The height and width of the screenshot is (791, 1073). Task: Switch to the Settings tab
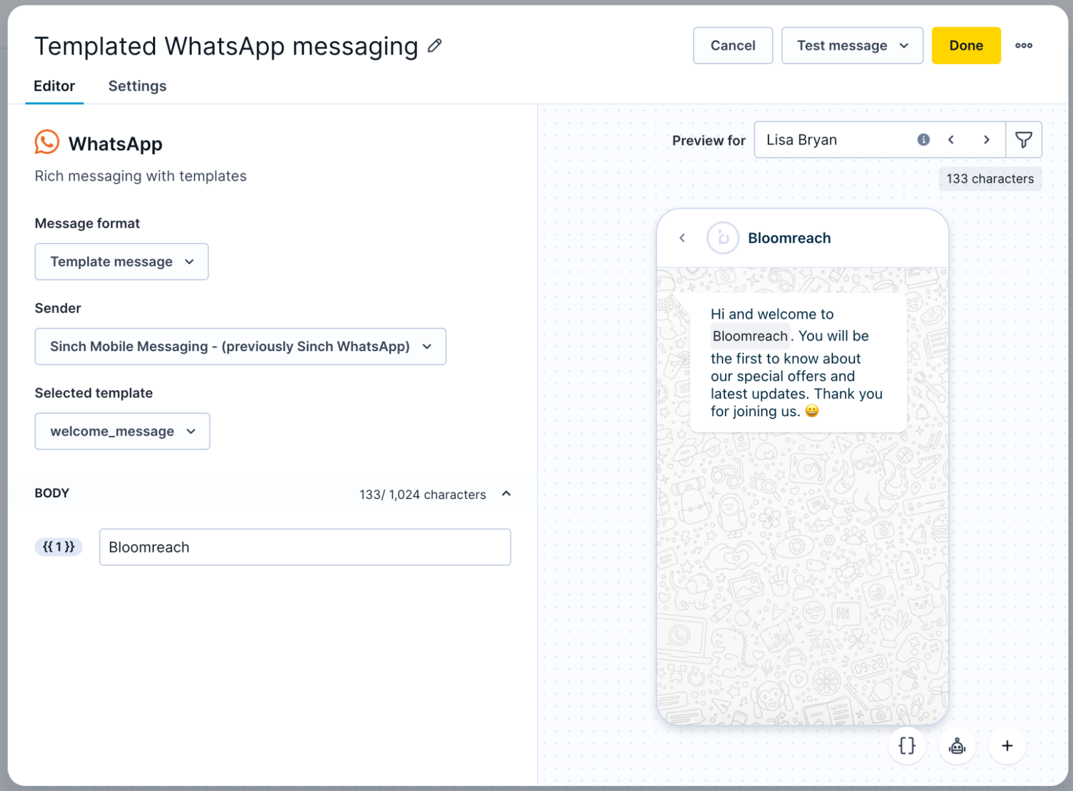[137, 86]
